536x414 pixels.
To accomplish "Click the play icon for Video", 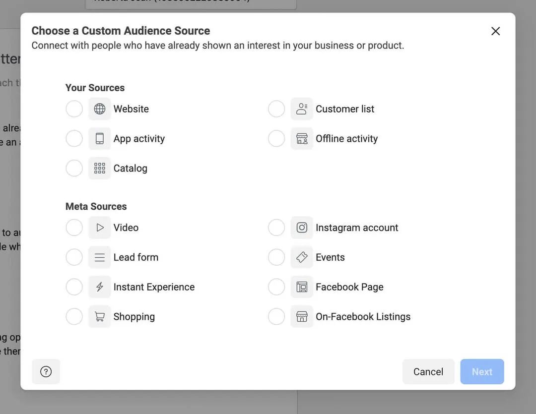I will [99, 228].
